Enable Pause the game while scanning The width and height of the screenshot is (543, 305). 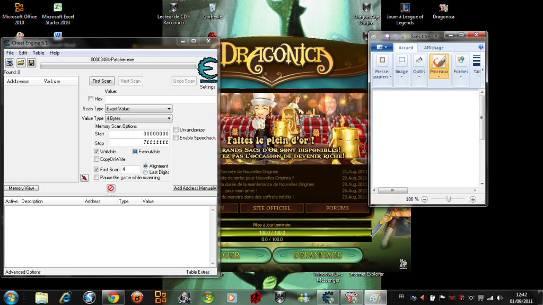pyautogui.click(x=97, y=178)
